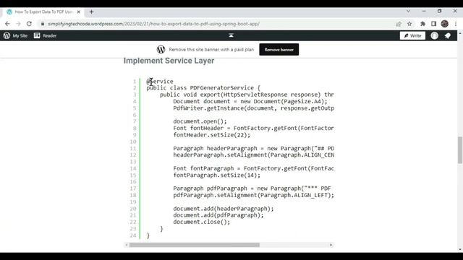The height and width of the screenshot is (260, 463).
Task: Open the Extensions puzzle icon
Action: (x=422, y=24)
